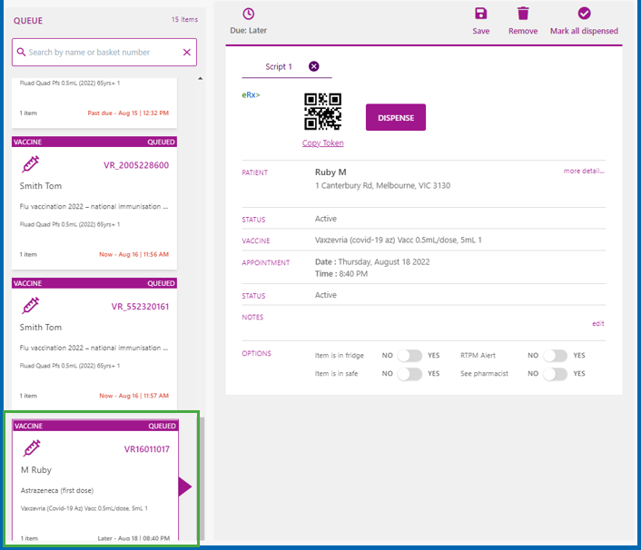This screenshot has width=641, height=550.
Task: Click the search magnifier icon in queue
Action: [x=21, y=52]
